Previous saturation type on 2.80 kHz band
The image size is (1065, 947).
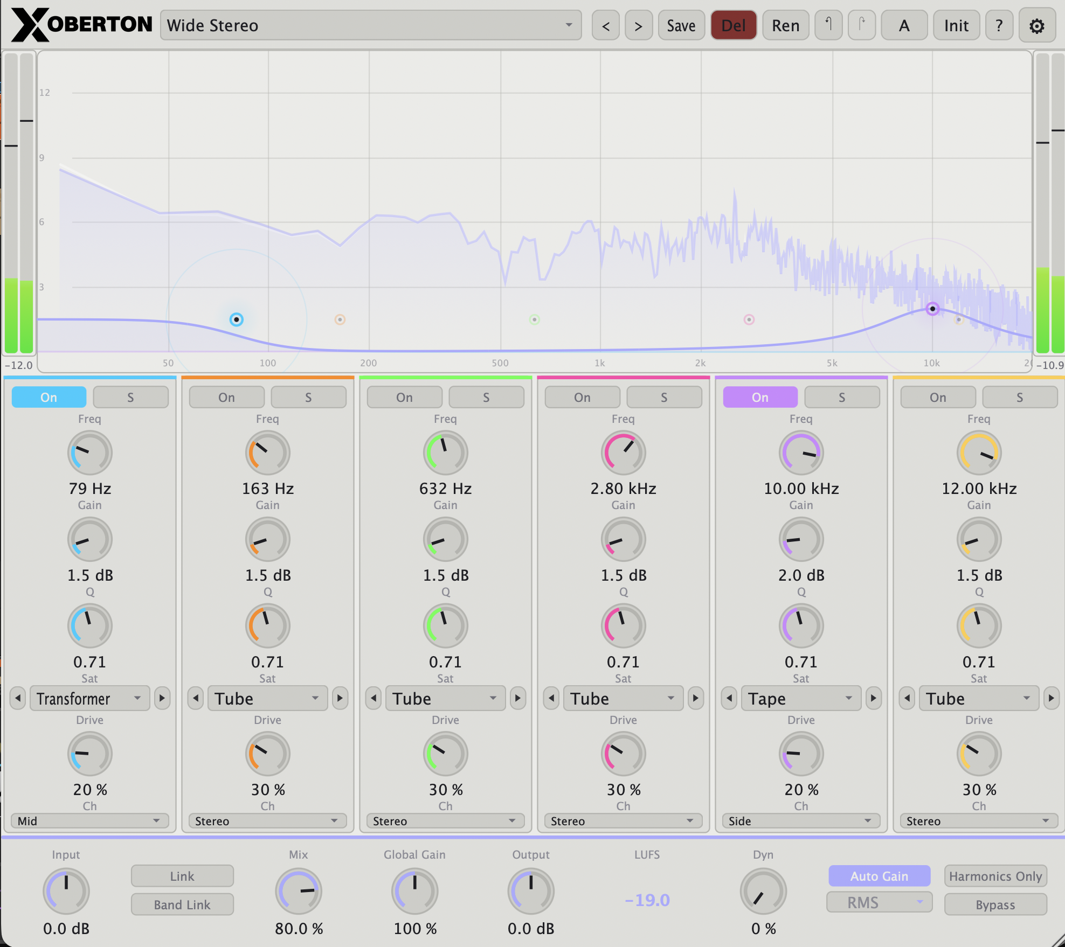[551, 698]
